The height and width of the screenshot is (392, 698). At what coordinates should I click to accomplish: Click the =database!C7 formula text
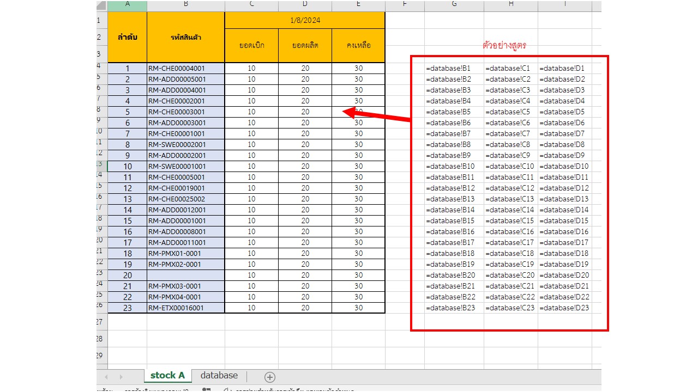(x=508, y=134)
